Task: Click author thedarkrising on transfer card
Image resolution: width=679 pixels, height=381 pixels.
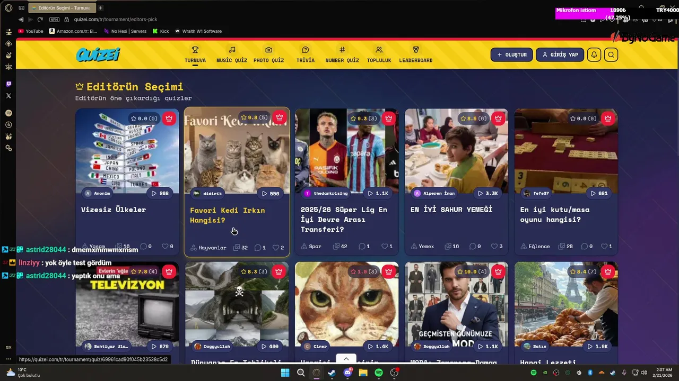Action: click(x=326, y=194)
